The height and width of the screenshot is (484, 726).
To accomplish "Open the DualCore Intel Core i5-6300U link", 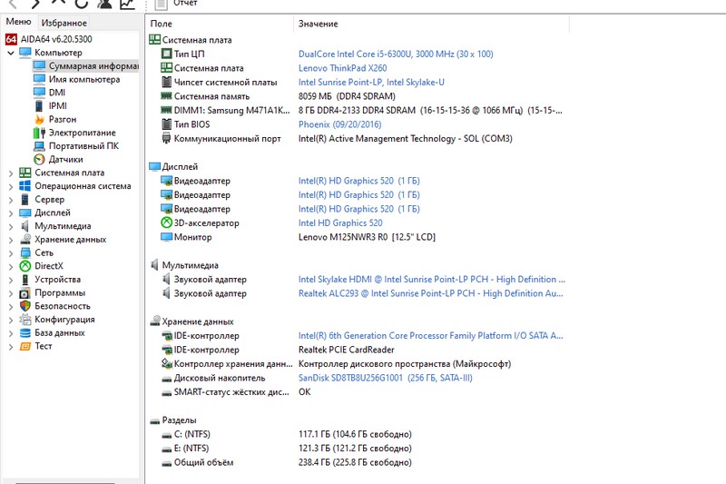I will pos(396,54).
